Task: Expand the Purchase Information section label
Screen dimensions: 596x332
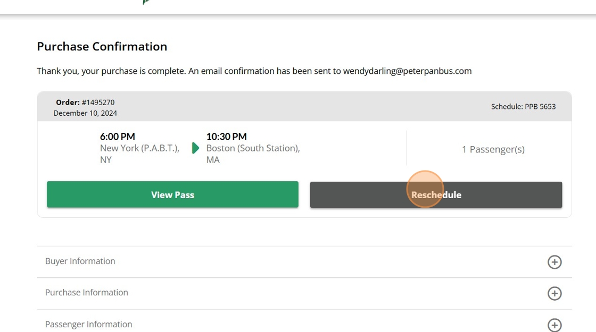Action: (x=87, y=293)
